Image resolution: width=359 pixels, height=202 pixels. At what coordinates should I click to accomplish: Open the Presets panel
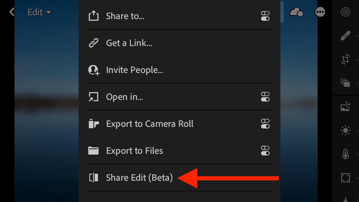point(345,83)
